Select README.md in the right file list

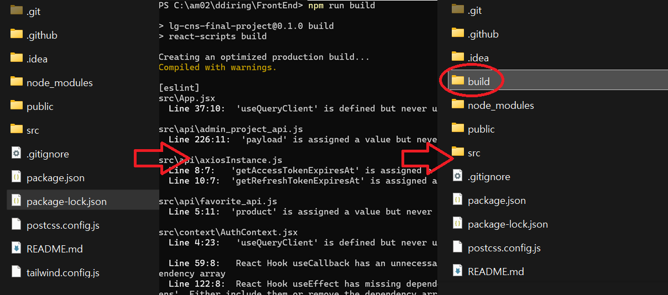[495, 272]
